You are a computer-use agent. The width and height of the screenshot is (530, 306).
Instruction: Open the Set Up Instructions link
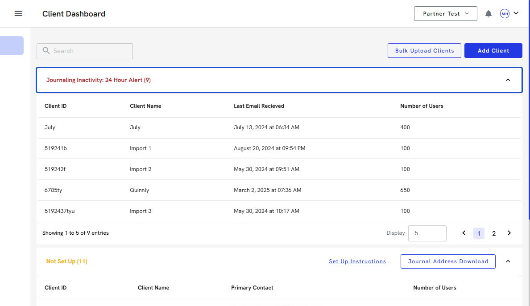357,261
